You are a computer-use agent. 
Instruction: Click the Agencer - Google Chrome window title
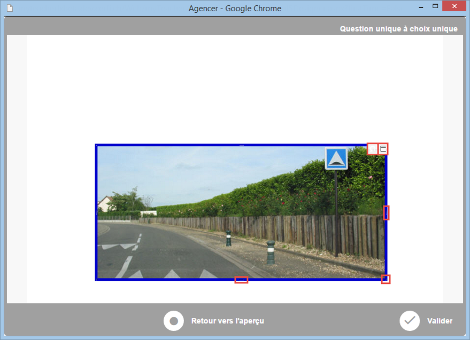click(235, 9)
